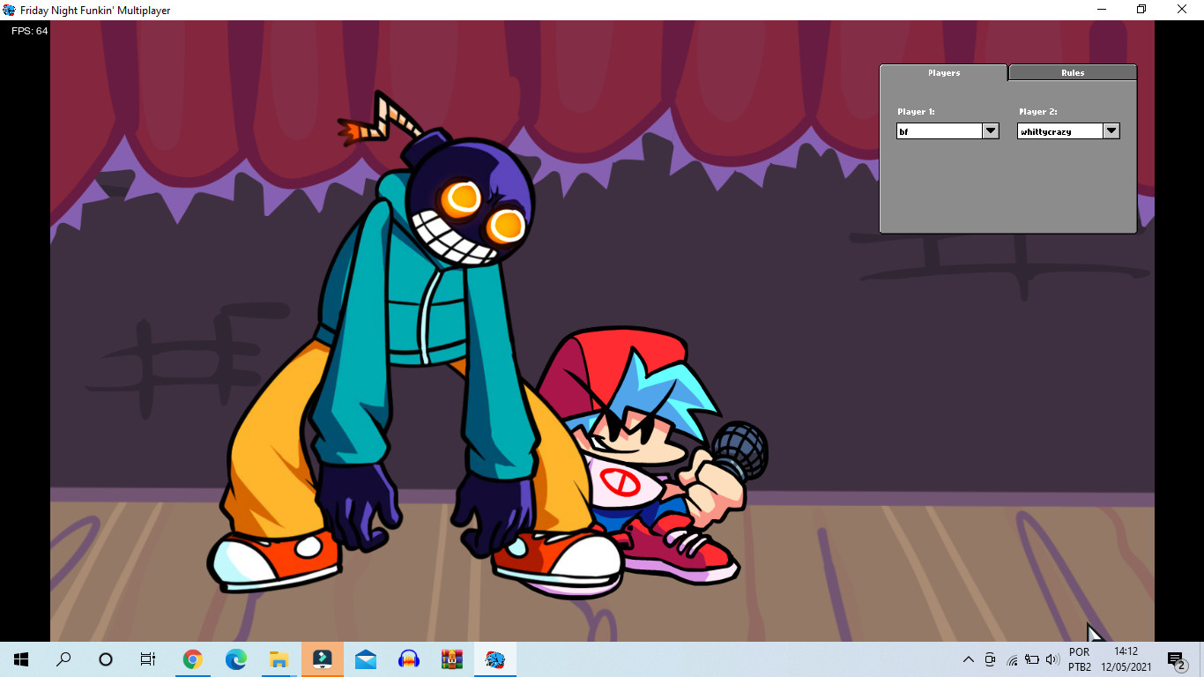Image resolution: width=1204 pixels, height=677 pixels.
Task: Open Audacity from the taskbar
Action: point(408,659)
